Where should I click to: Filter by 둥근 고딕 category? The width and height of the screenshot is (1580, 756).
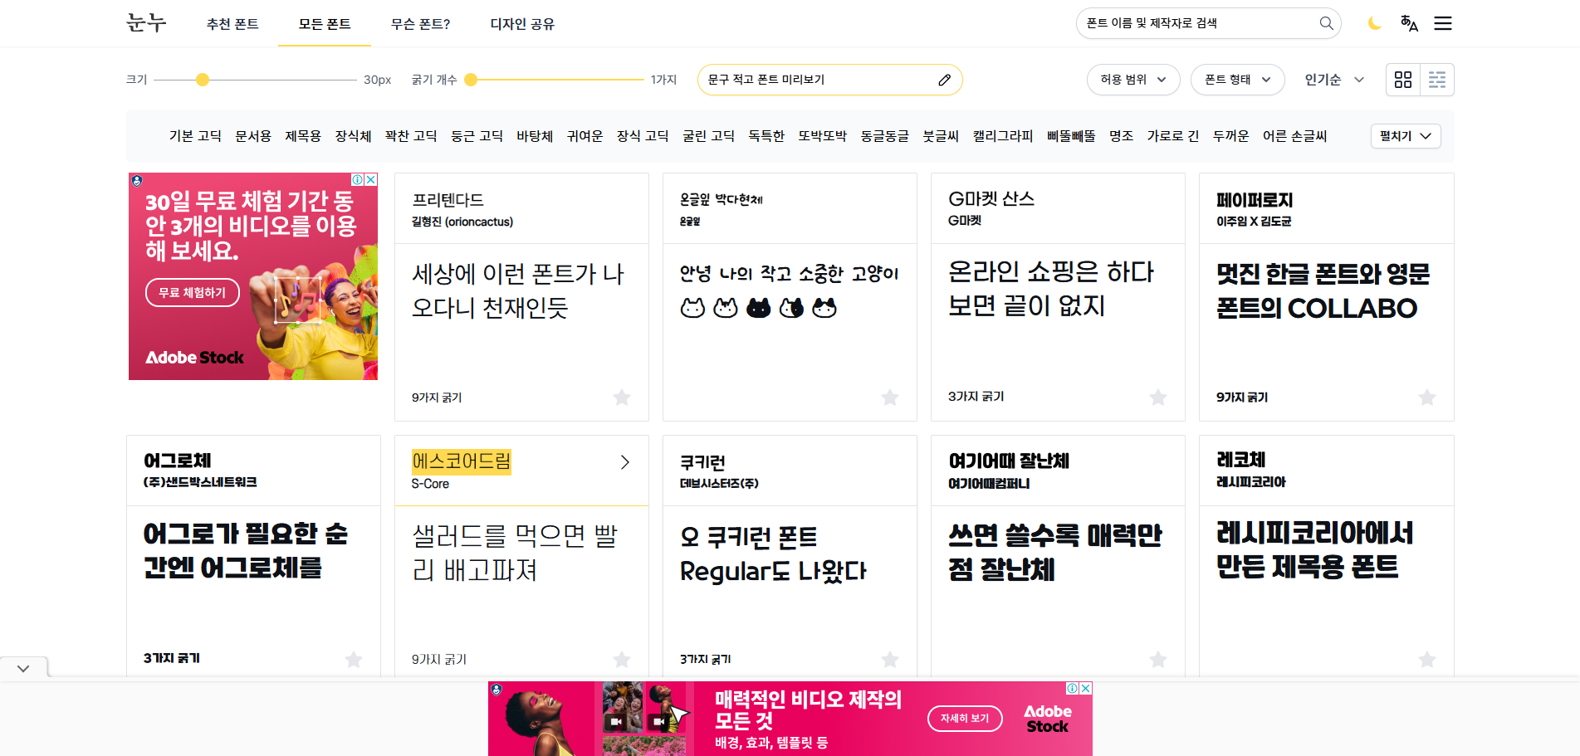(x=477, y=136)
